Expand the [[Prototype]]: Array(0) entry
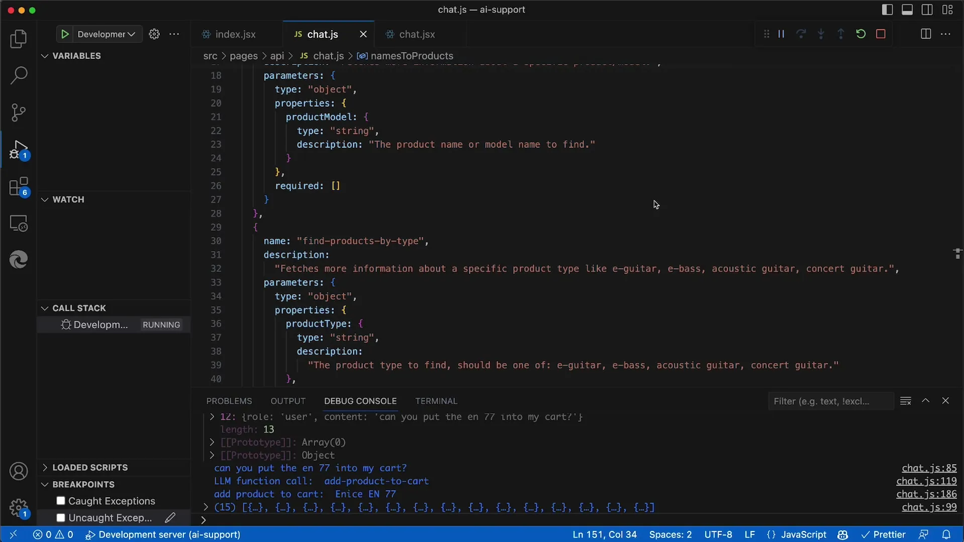 (x=212, y=442)
